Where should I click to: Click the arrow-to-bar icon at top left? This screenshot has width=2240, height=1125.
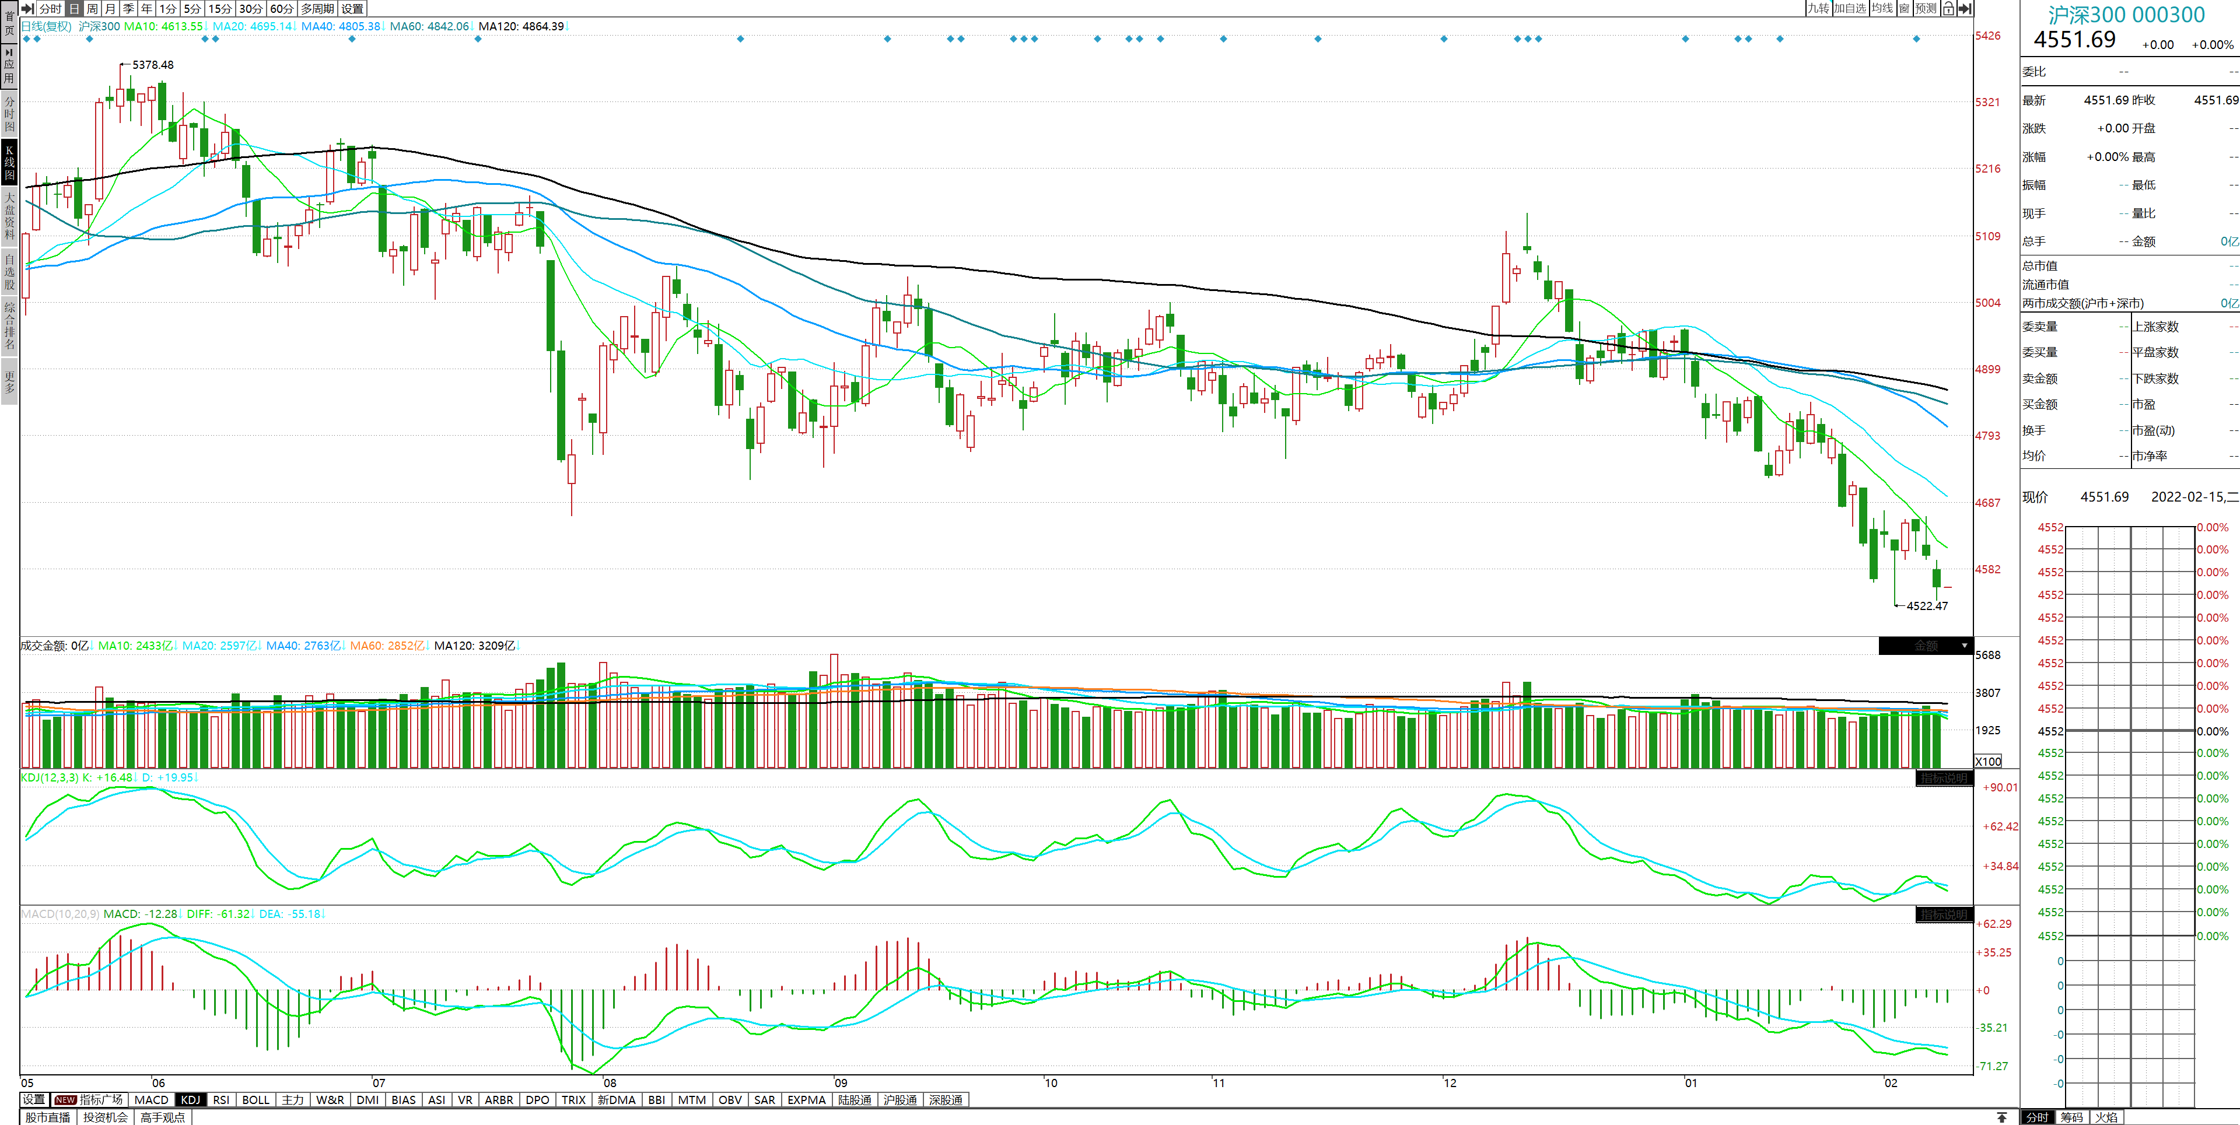[x=27, y=9]
